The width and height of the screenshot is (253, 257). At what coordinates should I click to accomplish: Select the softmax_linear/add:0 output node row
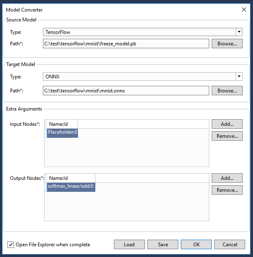pyautogui.click(x=71, y=187)
